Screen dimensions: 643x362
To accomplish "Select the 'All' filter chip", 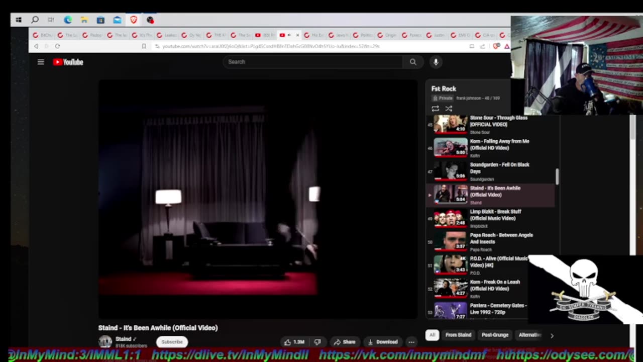I will click(x=432, y=335).
